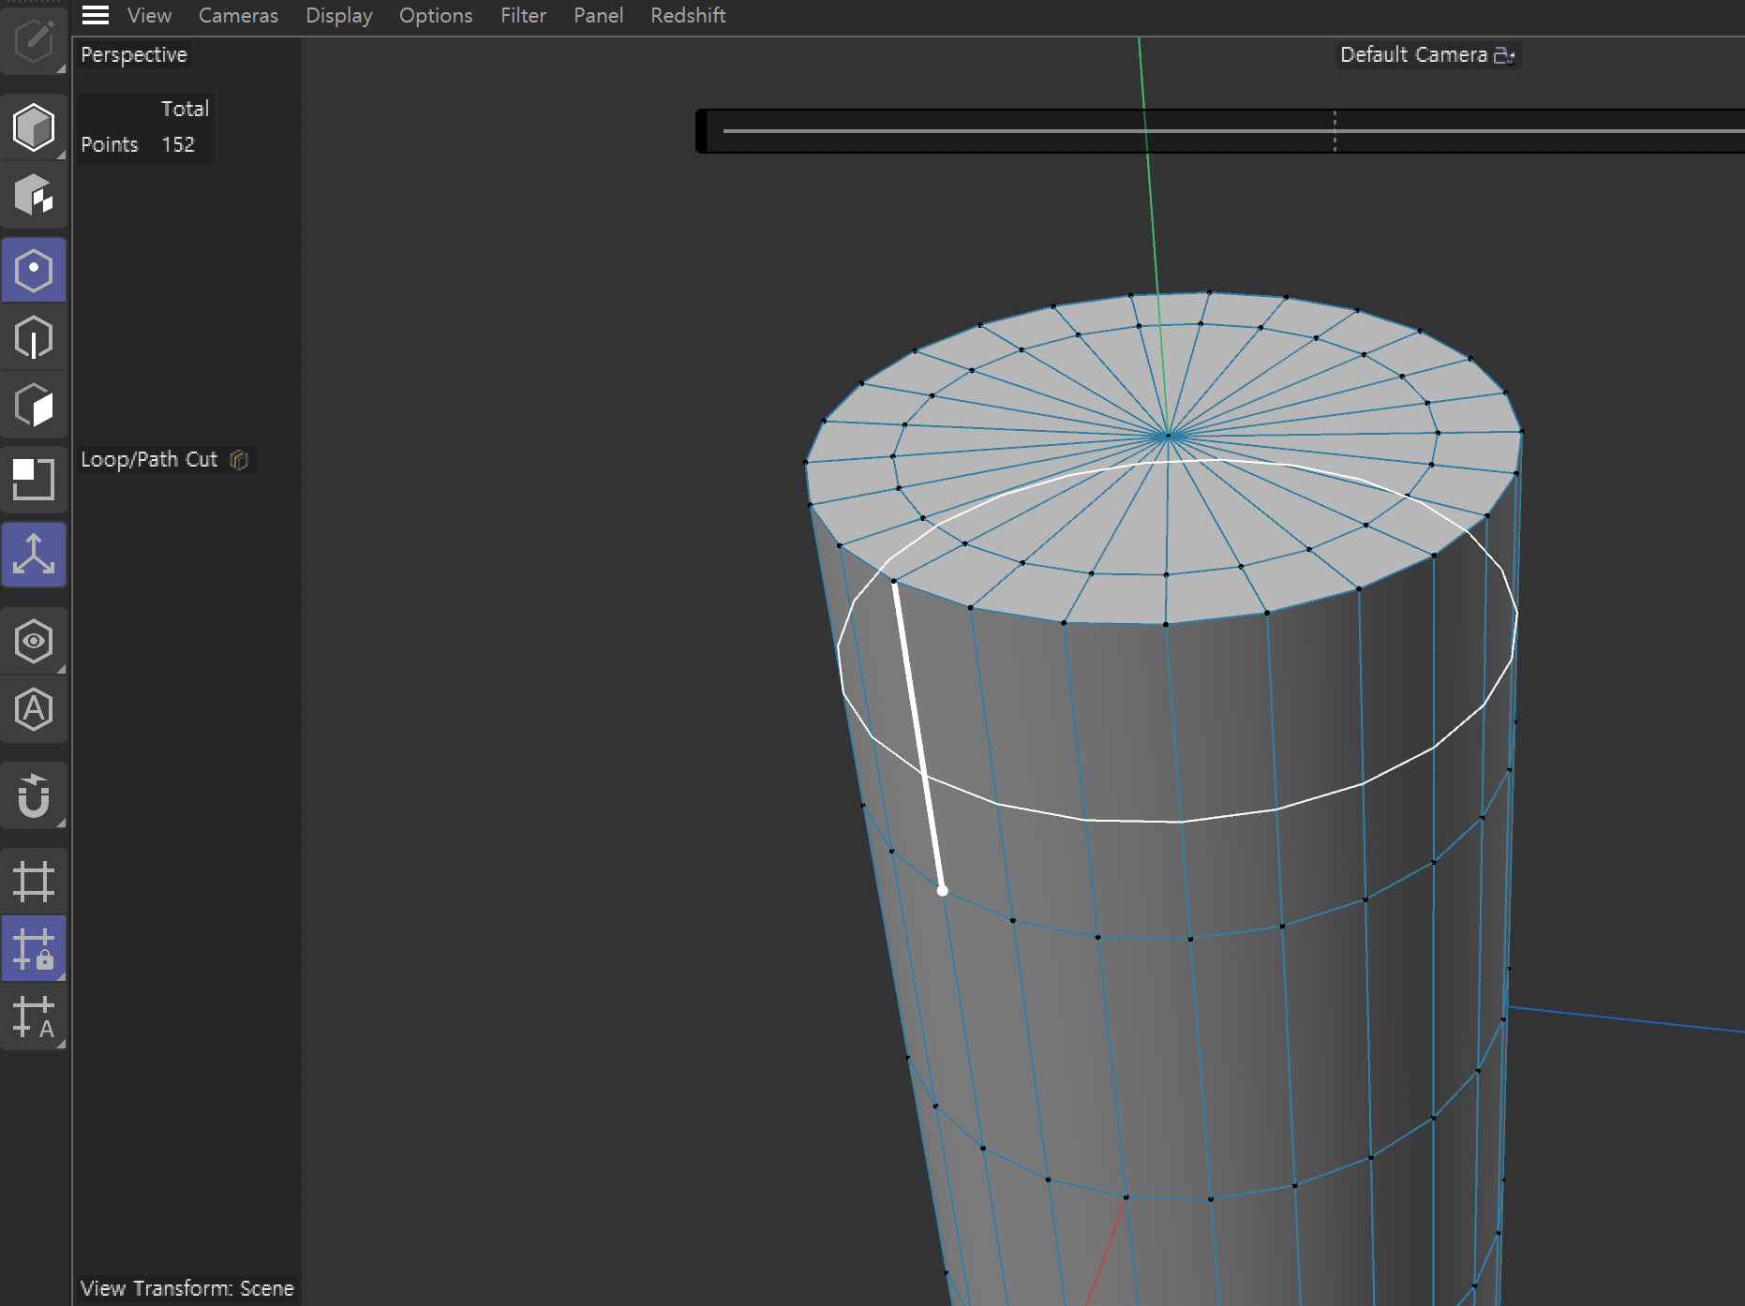Toggle UV mode square icon
1745x1306 pixels.
click(34, 480)
